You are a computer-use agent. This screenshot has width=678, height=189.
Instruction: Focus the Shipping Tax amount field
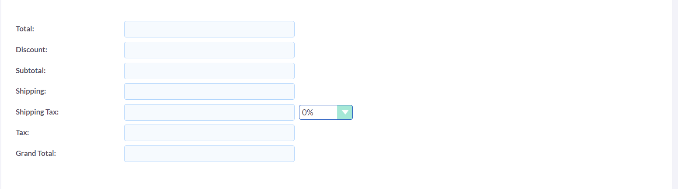[x=209, y=112]
